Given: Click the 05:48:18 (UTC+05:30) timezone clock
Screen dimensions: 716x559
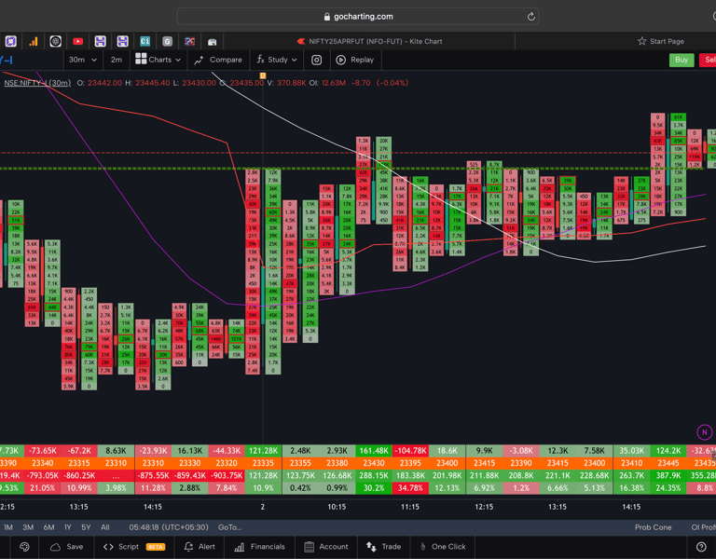Looking at the screenshot, I should point(169,527).
